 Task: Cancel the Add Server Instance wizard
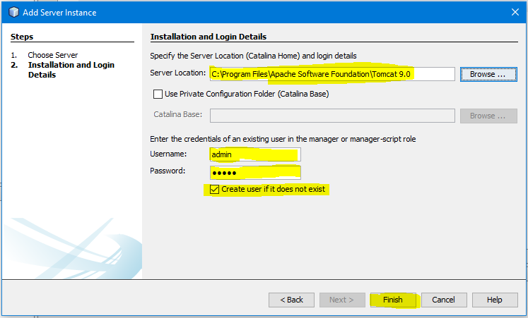click(444, 300)
